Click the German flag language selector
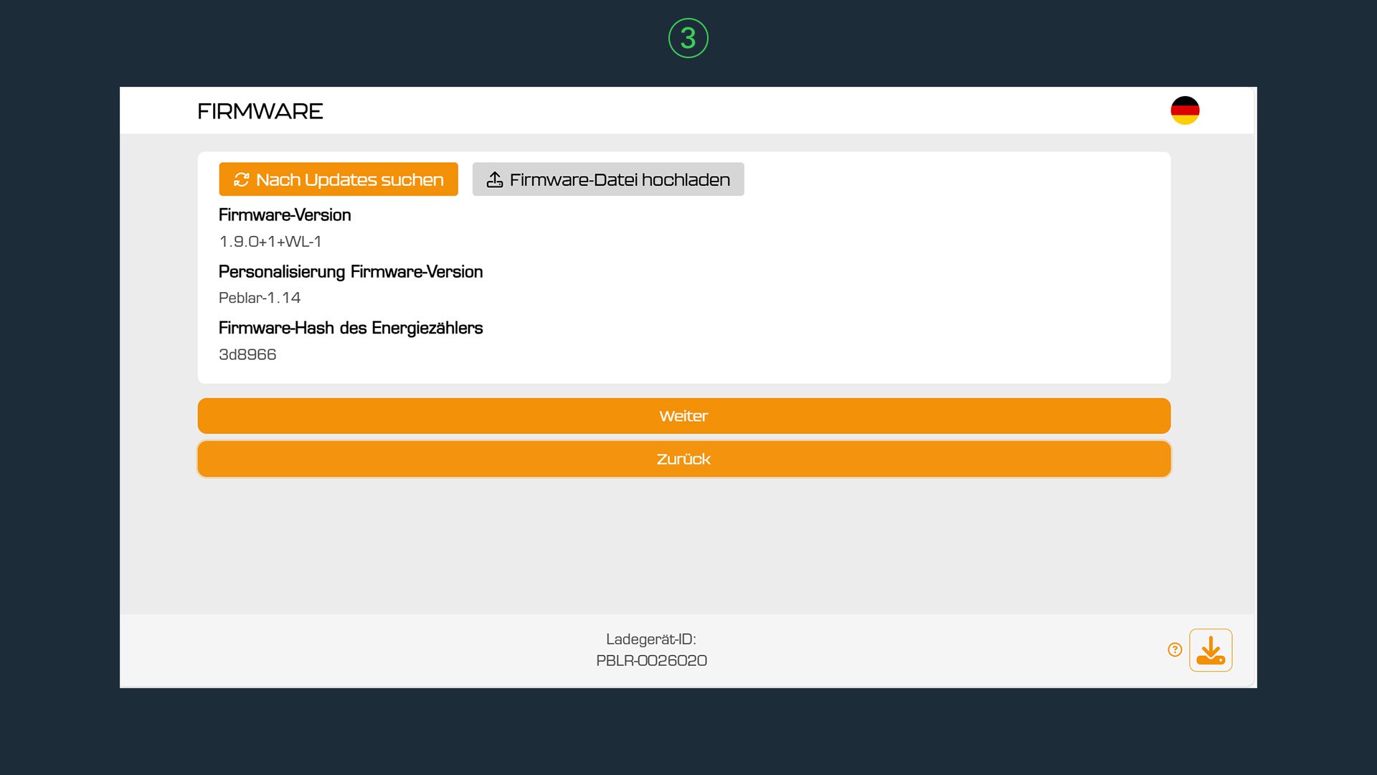1377x775 pixels. point(1185,111)
